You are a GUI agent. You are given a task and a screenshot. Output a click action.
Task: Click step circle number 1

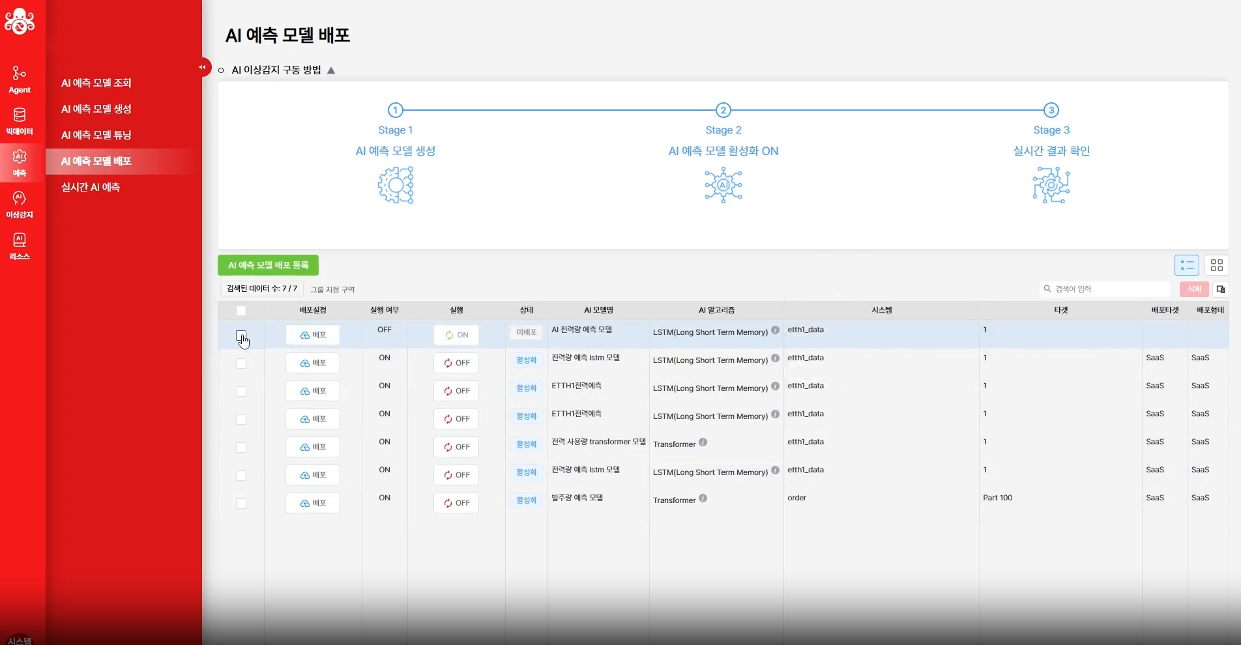coord(396,110)
